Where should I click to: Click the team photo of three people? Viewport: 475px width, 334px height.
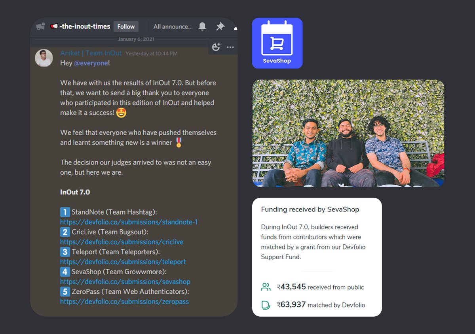point(348,133)
